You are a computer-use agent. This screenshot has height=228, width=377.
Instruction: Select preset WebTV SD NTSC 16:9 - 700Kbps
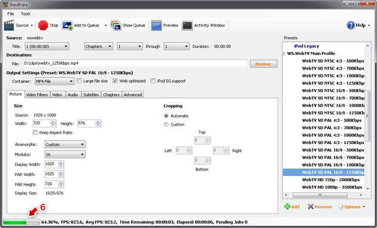[x=333, y=98]
